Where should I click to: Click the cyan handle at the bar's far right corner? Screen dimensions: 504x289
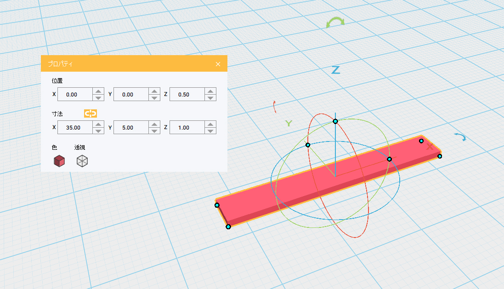pos(440,156)
